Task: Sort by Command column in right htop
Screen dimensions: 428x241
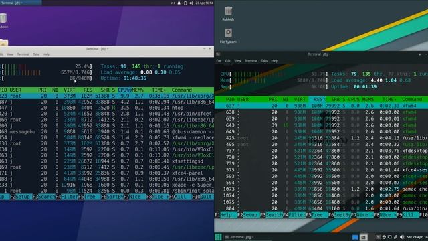Action: click(412, 100)
